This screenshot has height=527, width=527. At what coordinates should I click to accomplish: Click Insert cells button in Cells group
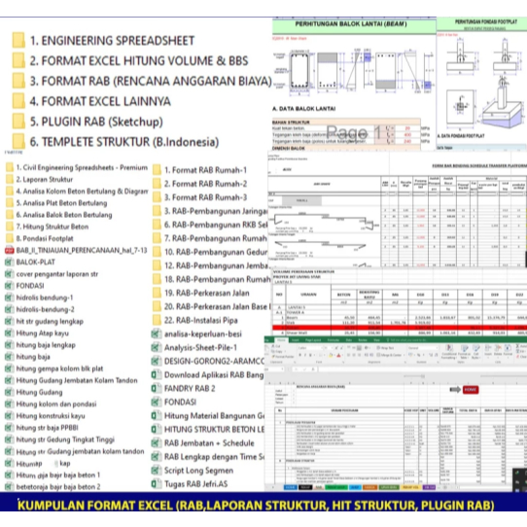coord(488,352)
